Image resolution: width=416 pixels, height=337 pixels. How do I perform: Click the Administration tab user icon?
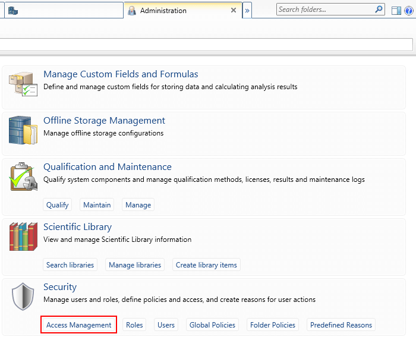(131, 11)
